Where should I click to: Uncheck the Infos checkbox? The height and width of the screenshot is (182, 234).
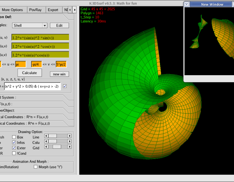14,142
